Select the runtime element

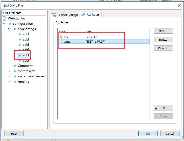coord(24,82)
